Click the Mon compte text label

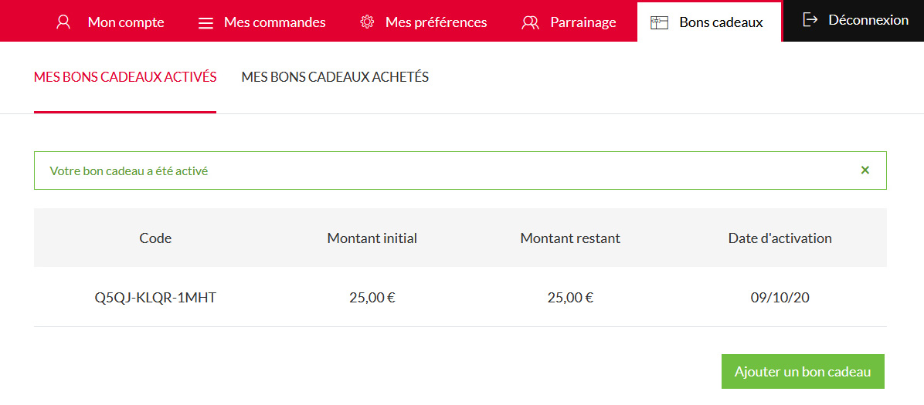pos(126,22)
